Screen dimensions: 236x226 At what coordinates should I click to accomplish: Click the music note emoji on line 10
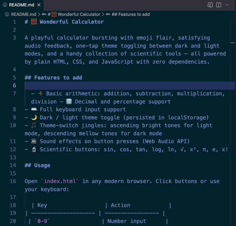pos(34,125)
